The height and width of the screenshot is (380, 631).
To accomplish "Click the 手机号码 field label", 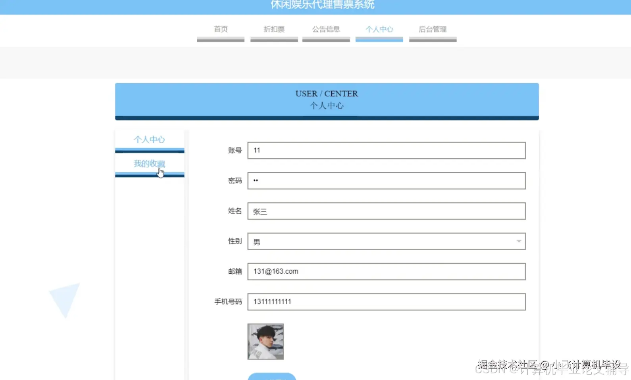I will pyautogui.click(x=228, y=302).
